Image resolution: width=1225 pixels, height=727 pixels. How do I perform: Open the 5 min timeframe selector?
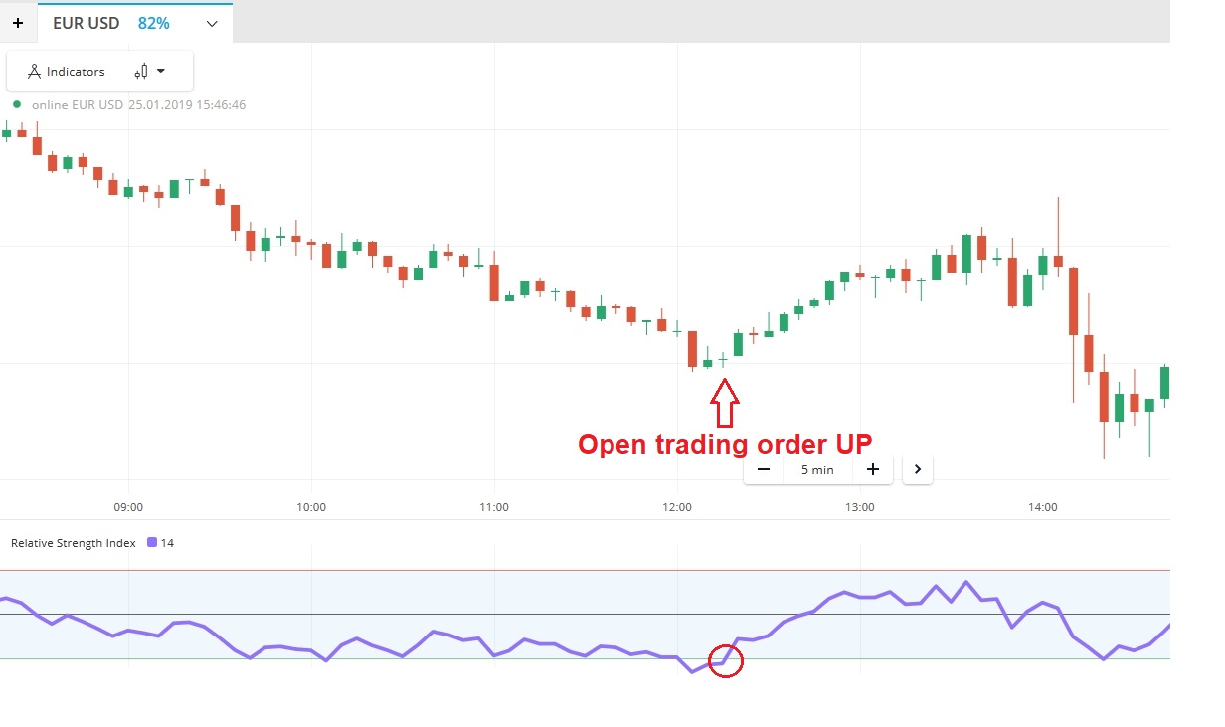coord(817,469)
